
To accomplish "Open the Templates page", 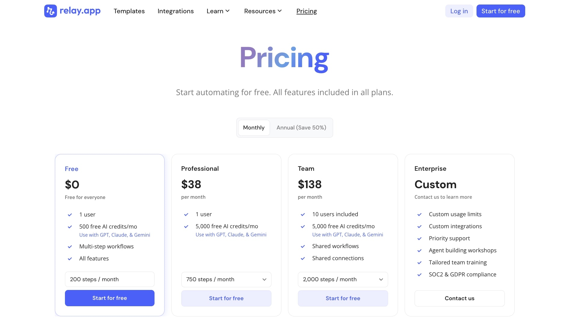I will coord(129,11).
